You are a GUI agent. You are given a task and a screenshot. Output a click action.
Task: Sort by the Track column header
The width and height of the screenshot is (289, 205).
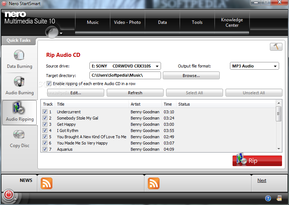[x=48, y=104]
